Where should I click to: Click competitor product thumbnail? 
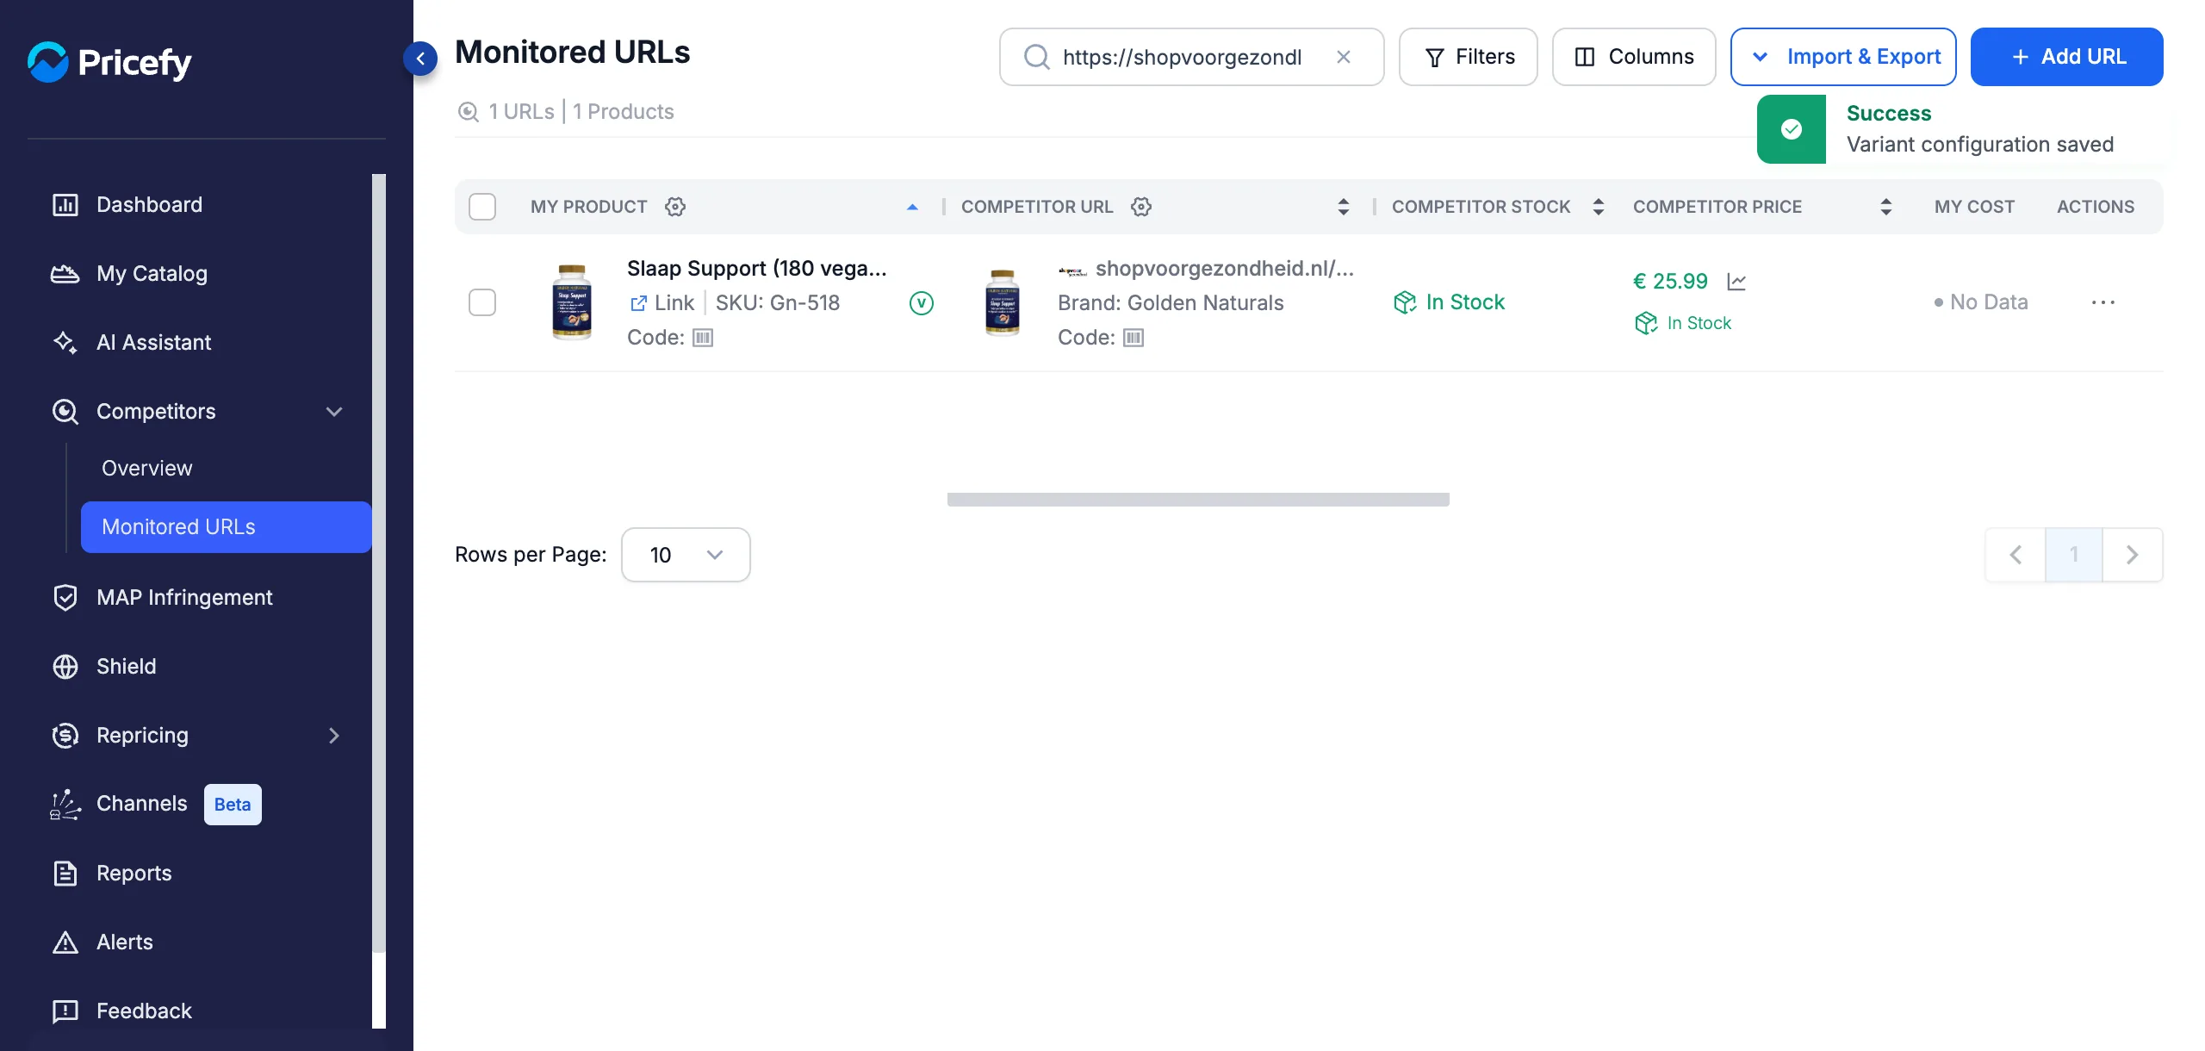coord(1003,302)
